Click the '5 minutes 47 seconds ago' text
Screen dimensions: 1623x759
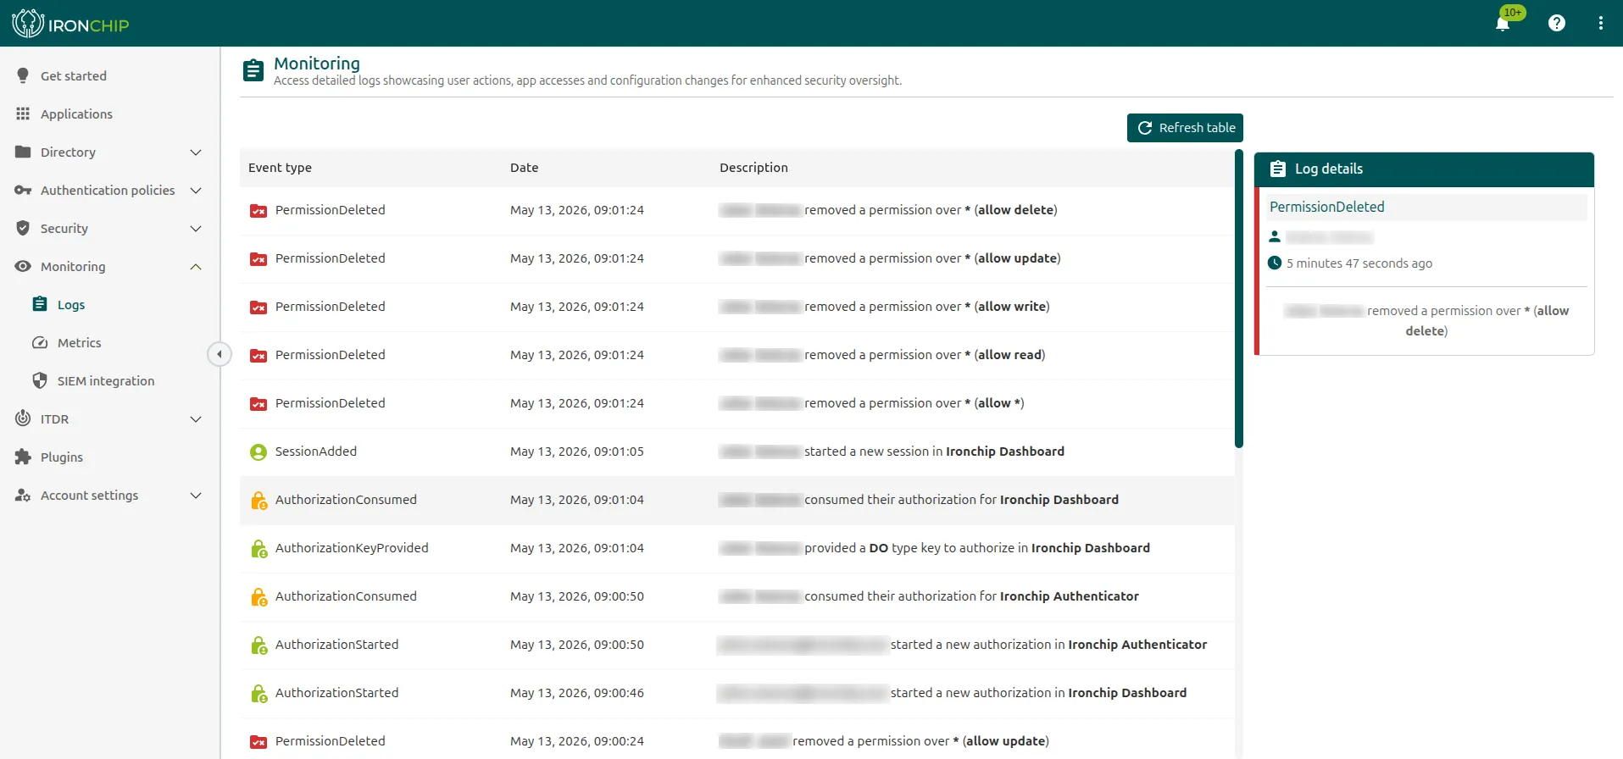coord(1359,263)
